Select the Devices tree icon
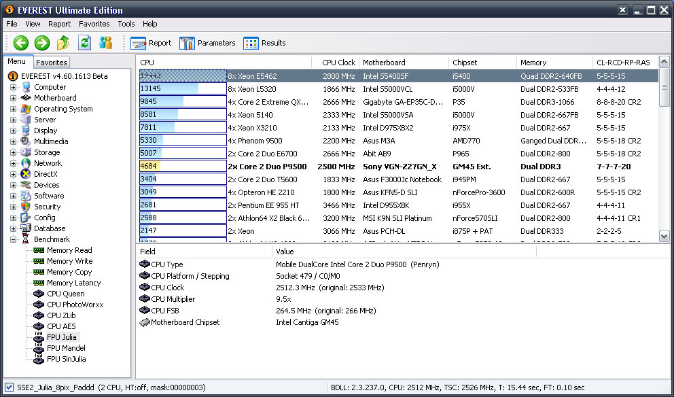 tap(26, 185)
